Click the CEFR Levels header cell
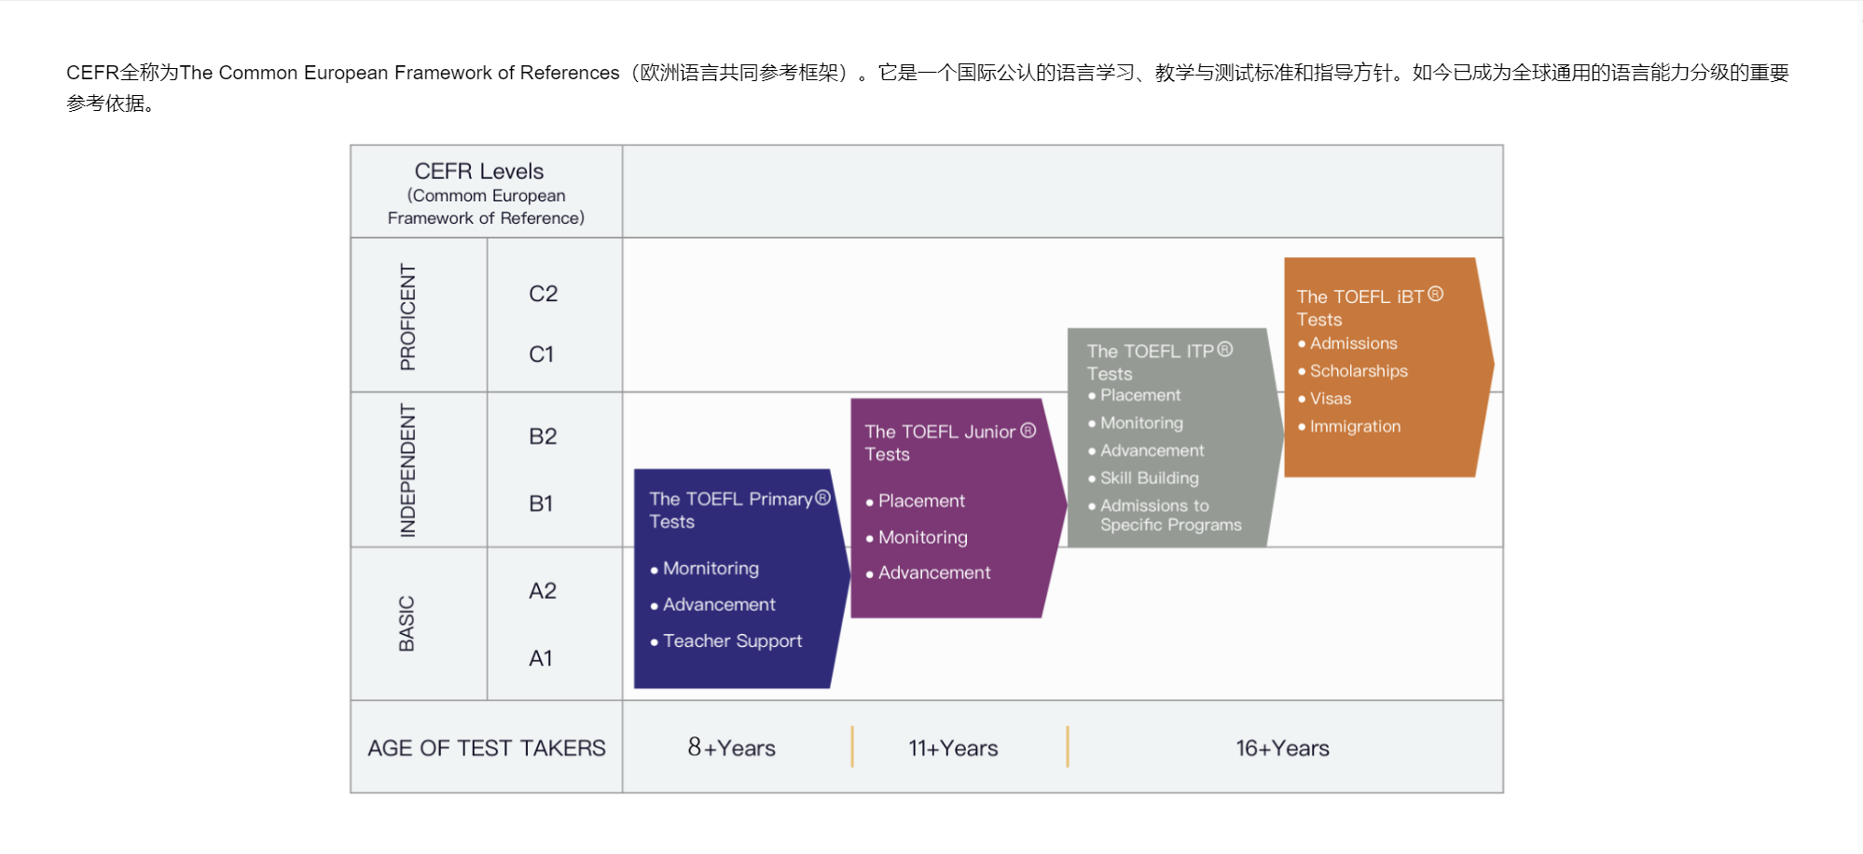The width and height of the screenshot is (1863, 854). pyautogui.click(x=486, y=192)
